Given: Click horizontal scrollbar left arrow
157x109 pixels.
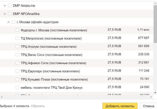Looking at the screenshot, I should click(x=2, y=97).
